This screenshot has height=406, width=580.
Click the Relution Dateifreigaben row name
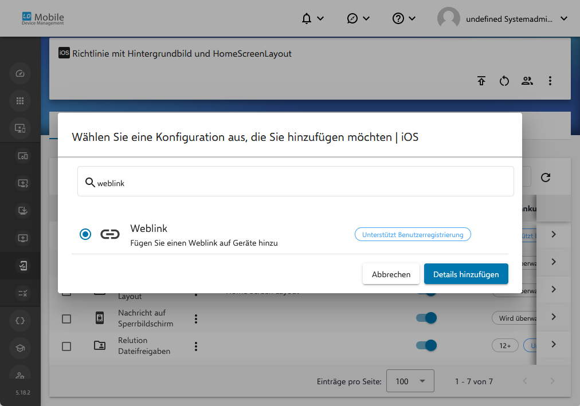pyautogui.click(x=144, y=346)
